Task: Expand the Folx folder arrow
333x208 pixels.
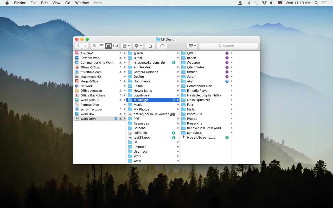Action: tap(231, 105)
